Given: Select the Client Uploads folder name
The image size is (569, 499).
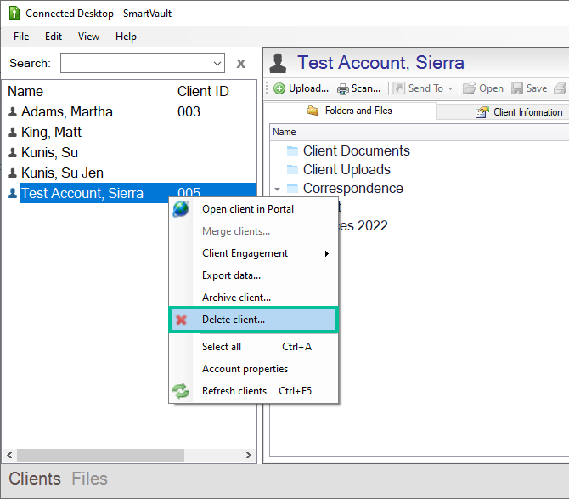Looking at the screenshot, I should (x=346, y=170).
